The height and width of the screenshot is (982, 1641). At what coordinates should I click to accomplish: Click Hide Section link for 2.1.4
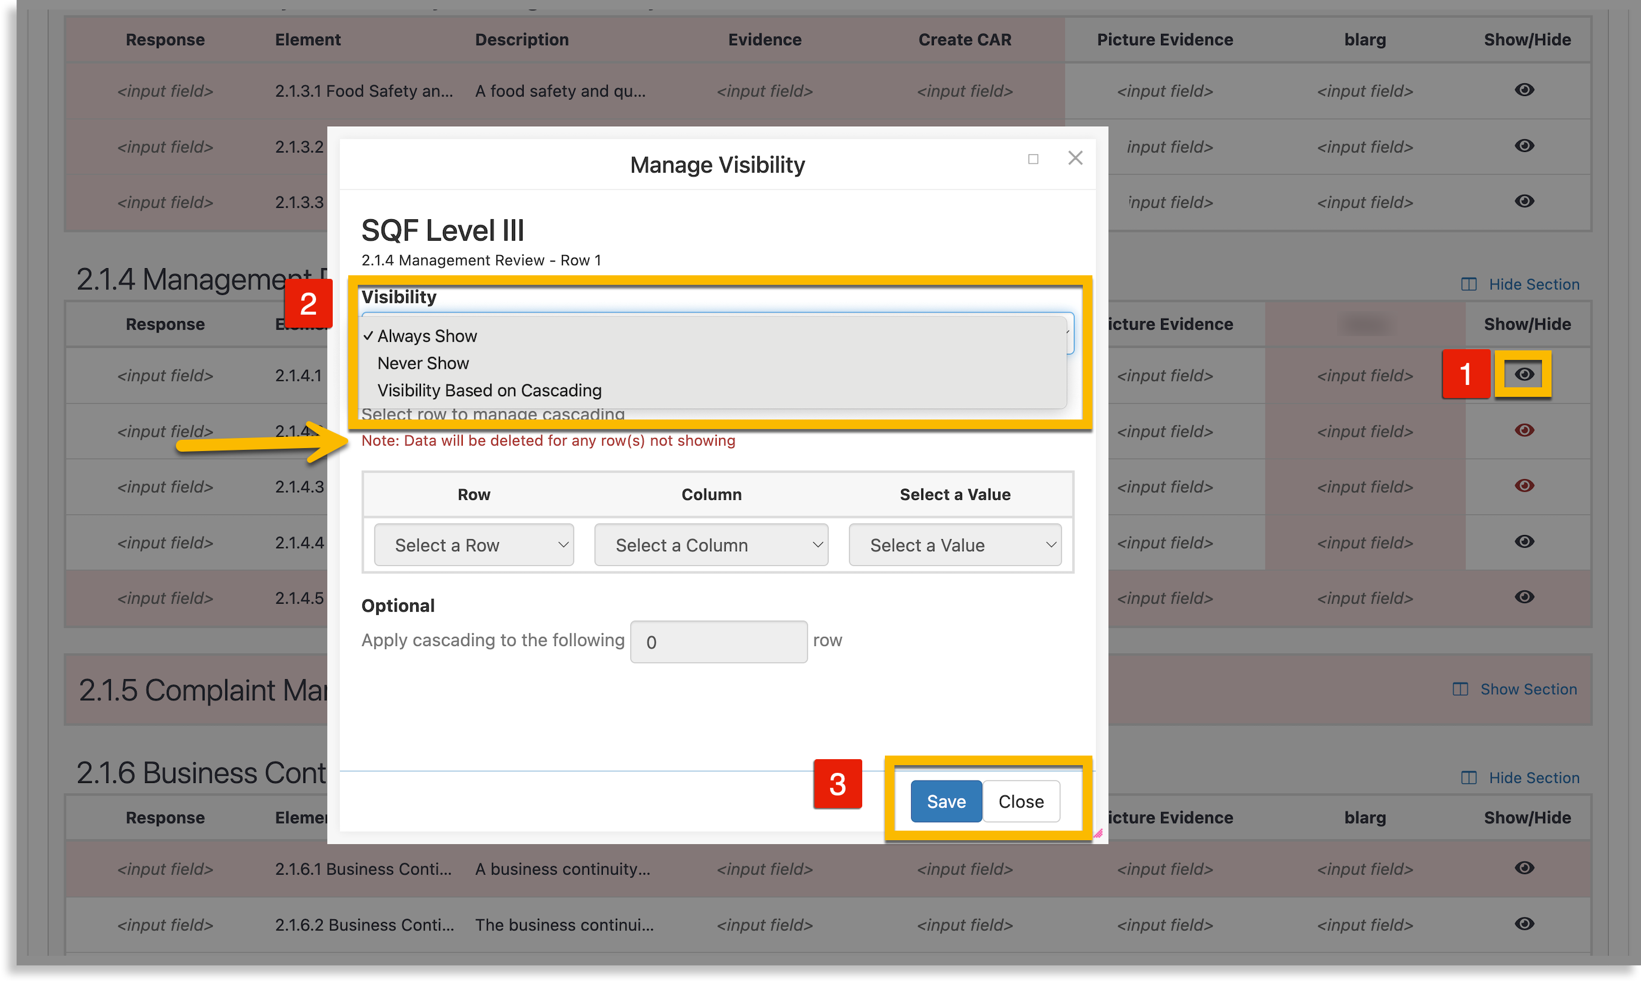1534,285
